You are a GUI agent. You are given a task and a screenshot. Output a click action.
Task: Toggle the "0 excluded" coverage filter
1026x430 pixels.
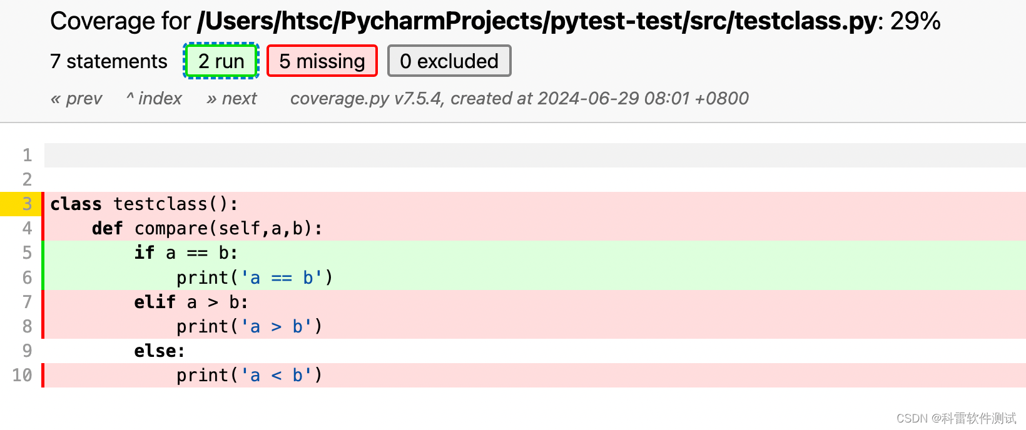449,61
